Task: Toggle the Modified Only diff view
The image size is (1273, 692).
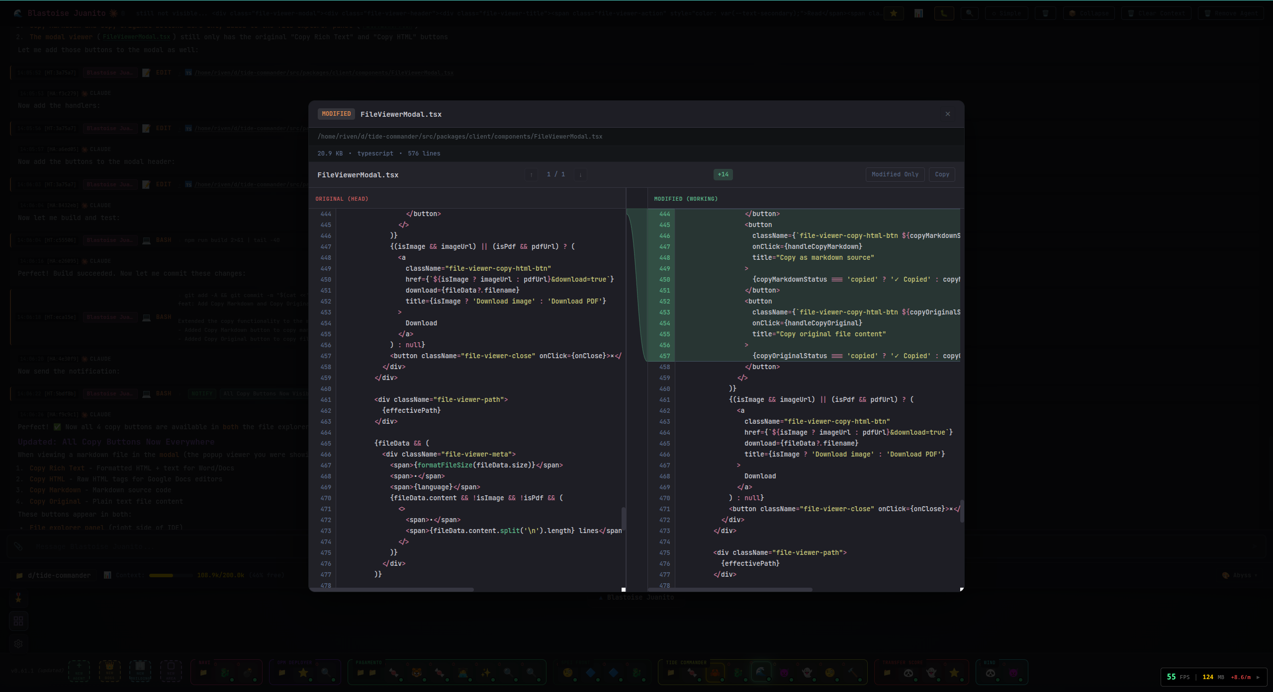Action: tap(895, 174)
